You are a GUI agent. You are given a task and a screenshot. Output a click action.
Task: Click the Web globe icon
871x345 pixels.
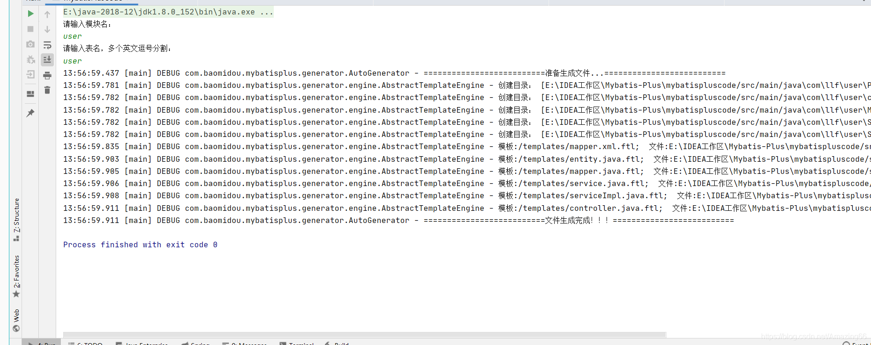(x=16, y=329)
